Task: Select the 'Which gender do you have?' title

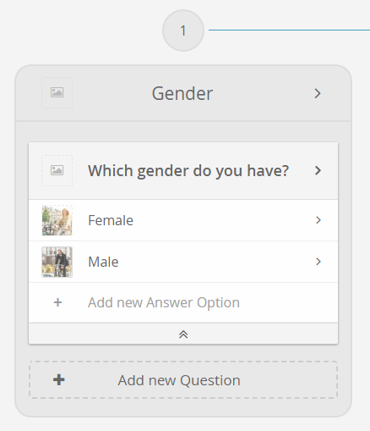Action: pyautogui.click(x=188, y=171)
